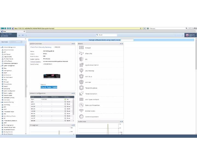
Task: Open Cloning Group tree item
Action: [8, 71]
